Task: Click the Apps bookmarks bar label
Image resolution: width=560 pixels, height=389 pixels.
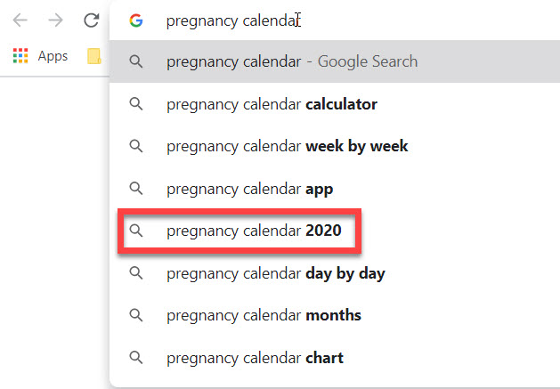Action: (53, 56)
